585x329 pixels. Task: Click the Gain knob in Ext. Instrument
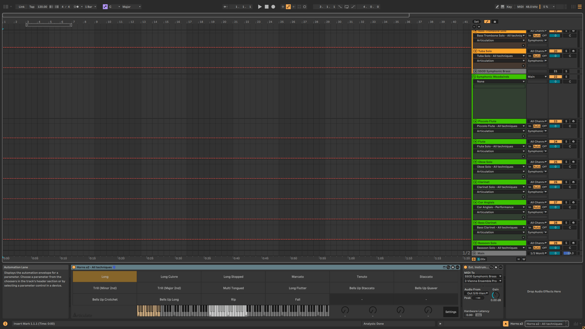pos(495,295)
